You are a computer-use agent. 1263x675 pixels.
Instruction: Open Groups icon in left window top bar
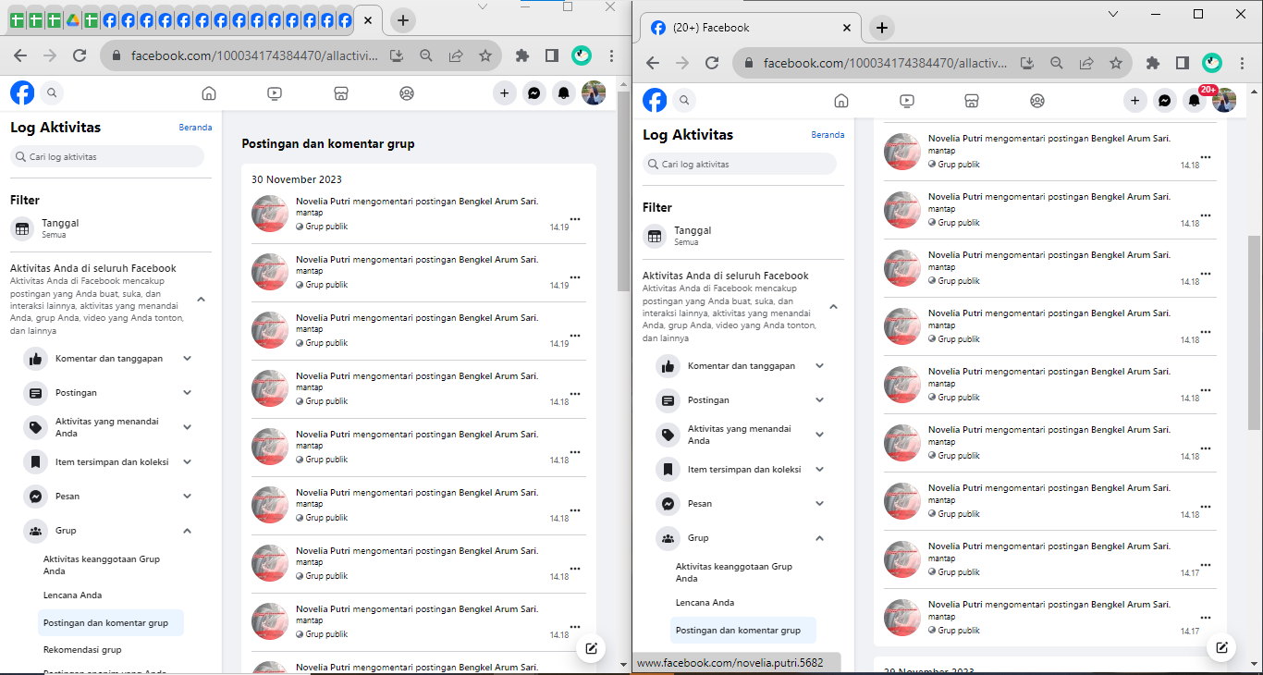(407, 92)
